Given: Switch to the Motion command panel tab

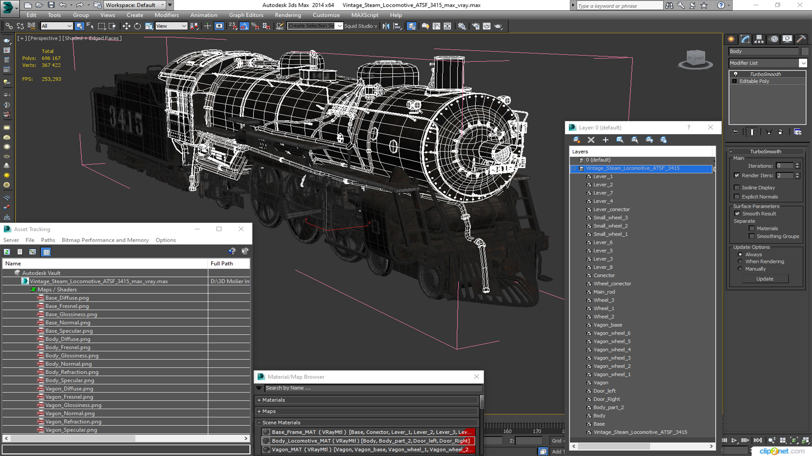Looking at the screenshot, I should [x=774, y=39].
